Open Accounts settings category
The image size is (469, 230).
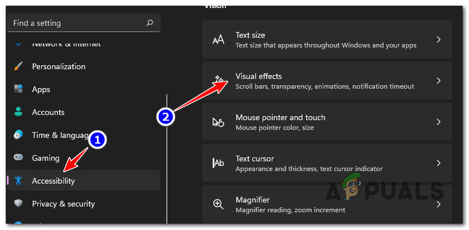click(x=84, y=112)
